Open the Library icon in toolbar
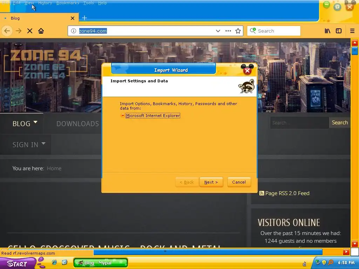This screenshot has height=269, width=359. (x=327, y=31)
